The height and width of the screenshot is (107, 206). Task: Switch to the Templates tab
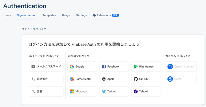coord(49,15)
